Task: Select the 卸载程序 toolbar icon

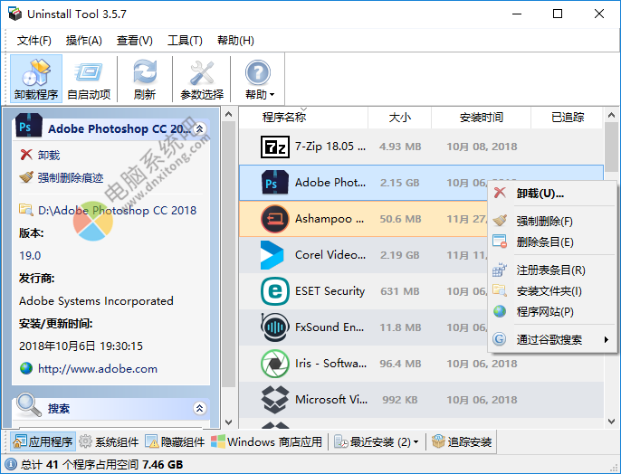Action: (36, 79)
